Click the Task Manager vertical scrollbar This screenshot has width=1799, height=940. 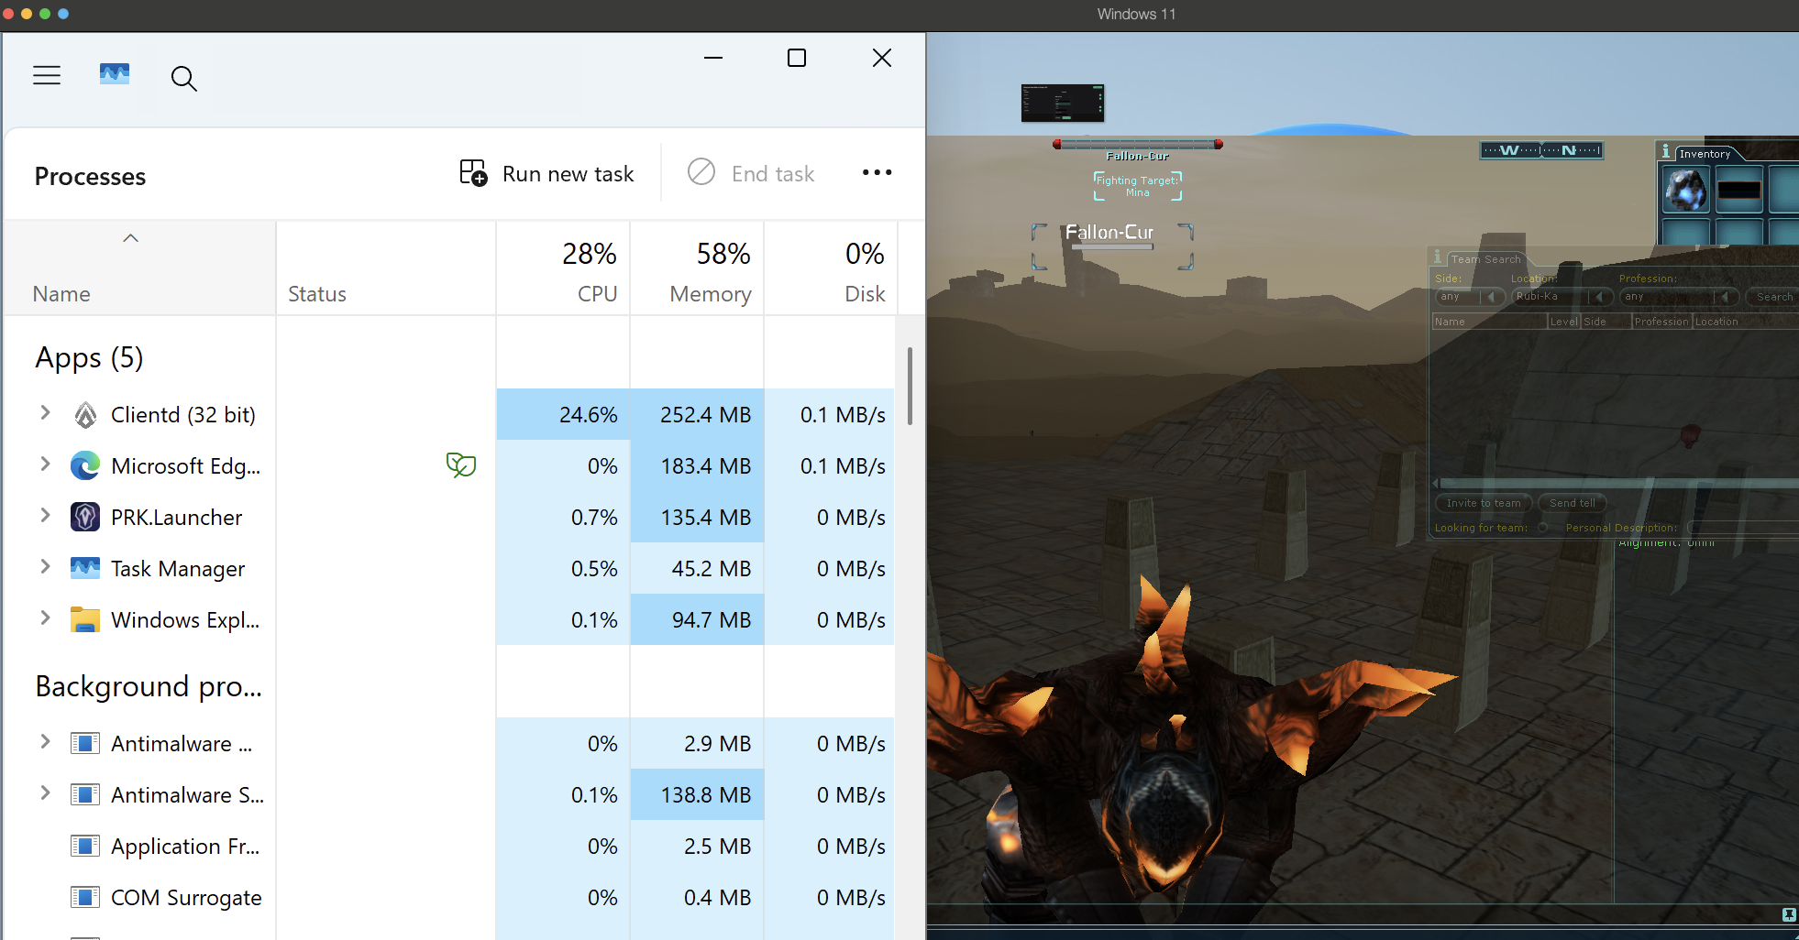[x=910, y=386]
